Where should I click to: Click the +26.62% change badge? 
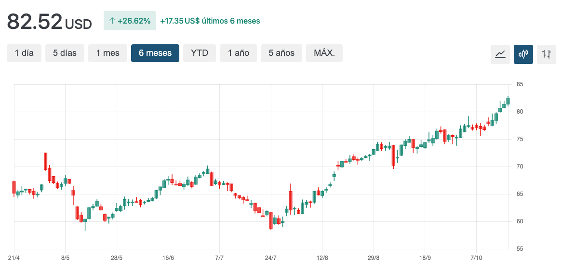pos(130,21)
